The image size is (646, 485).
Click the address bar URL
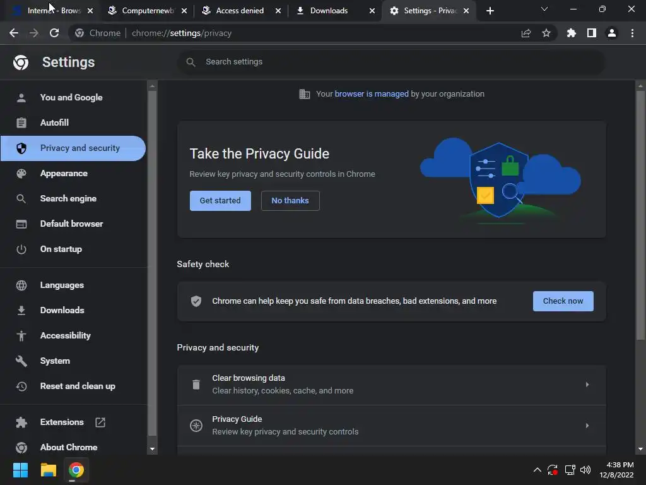(x=181, y=33)
